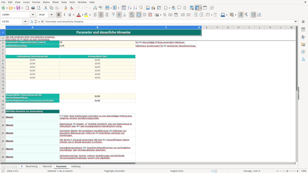Add a decimal place
The height and width of the screenshot is (173, 308).
click(x=183, y=15)
